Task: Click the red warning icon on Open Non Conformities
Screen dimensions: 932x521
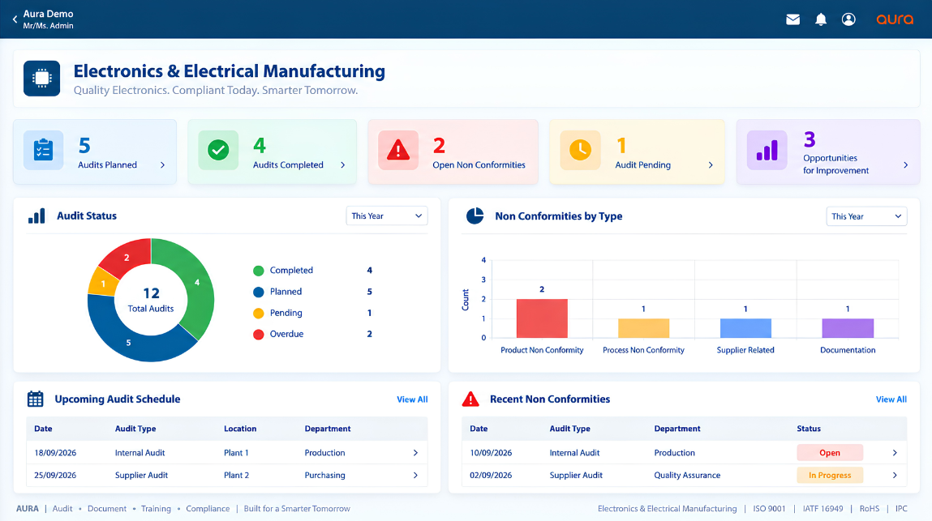Action: (398, 150)
